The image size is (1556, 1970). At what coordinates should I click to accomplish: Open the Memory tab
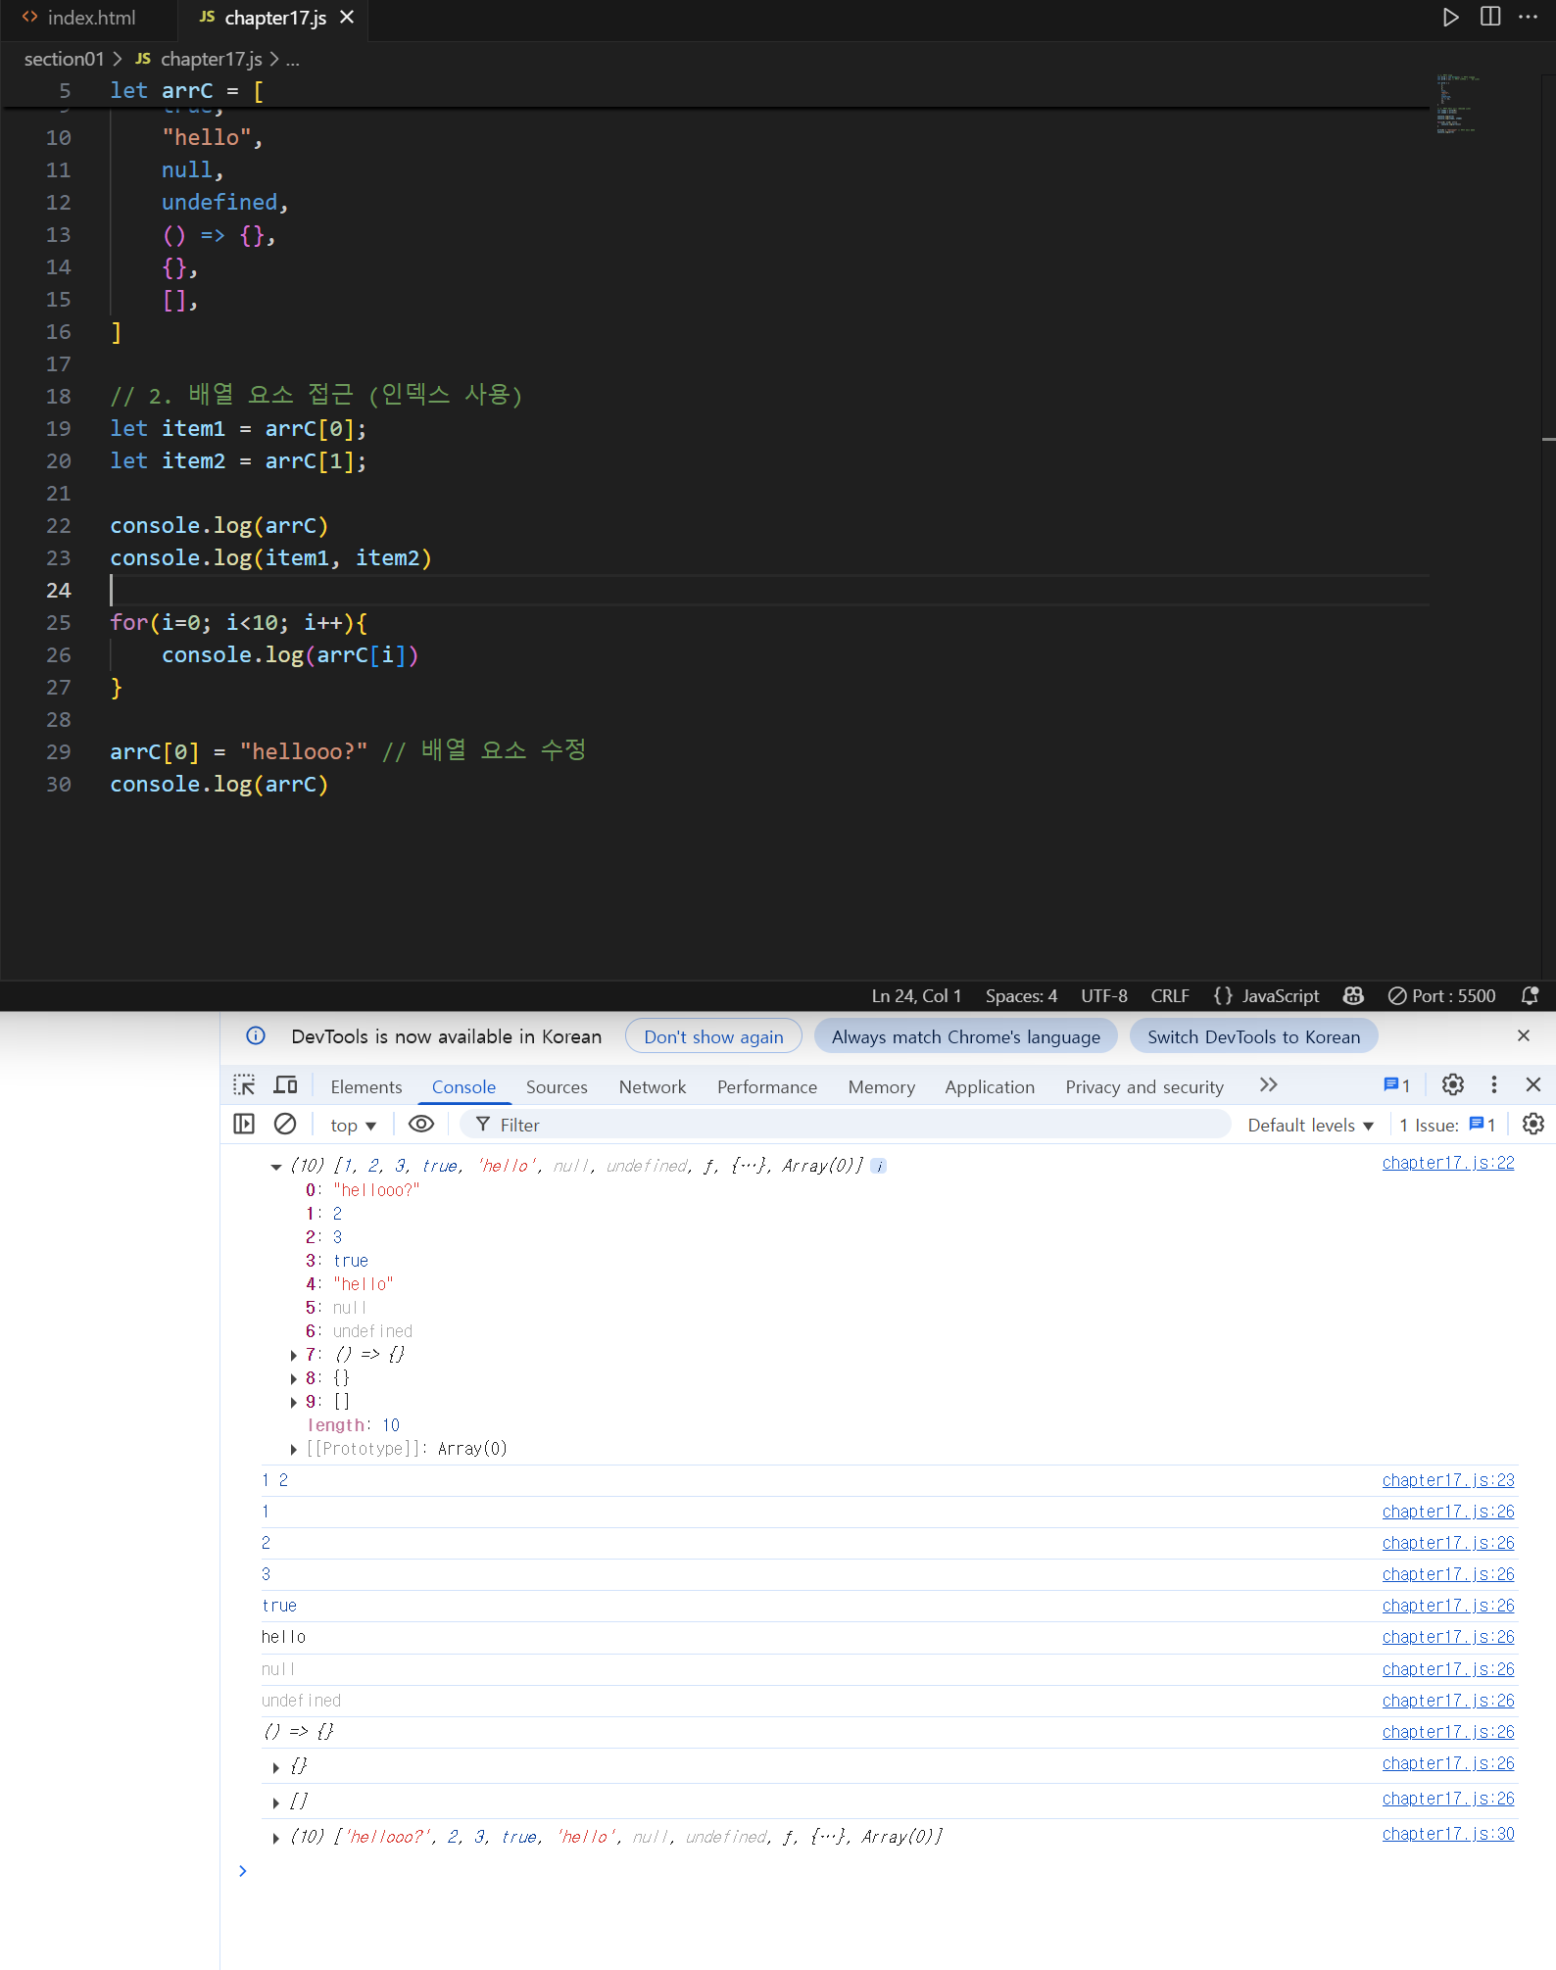click(x=882, y=1086)
